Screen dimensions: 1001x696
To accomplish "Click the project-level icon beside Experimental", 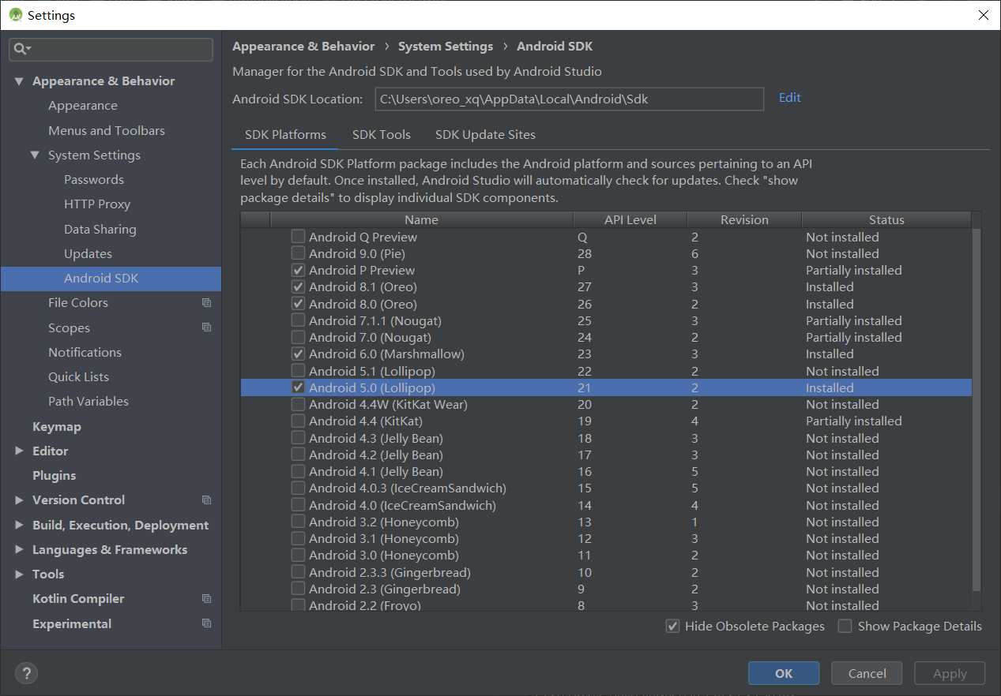I will pyautogui.click(x=206, y=623).
